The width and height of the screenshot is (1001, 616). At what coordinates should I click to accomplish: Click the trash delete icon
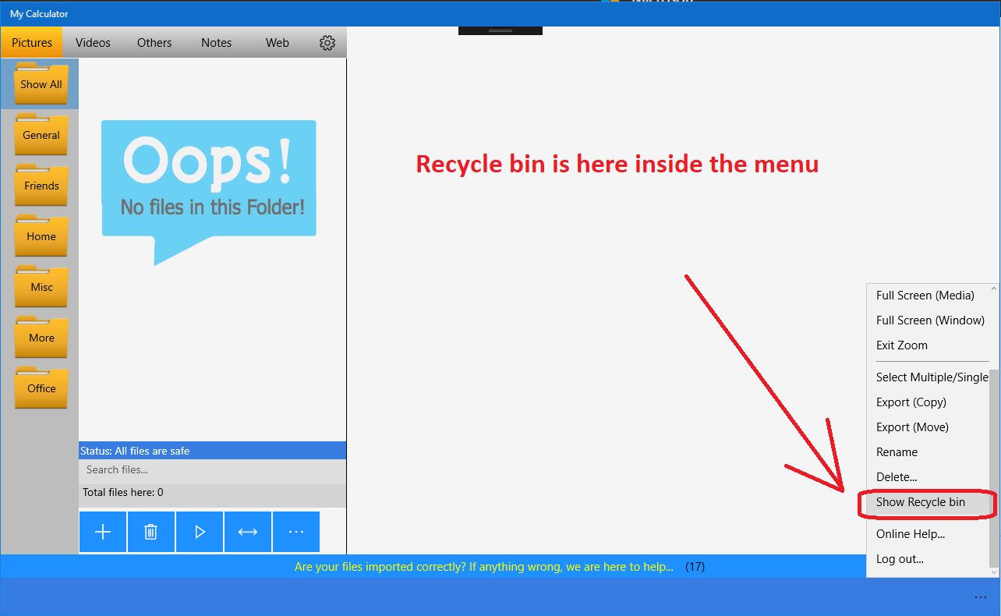pos(150,531)
